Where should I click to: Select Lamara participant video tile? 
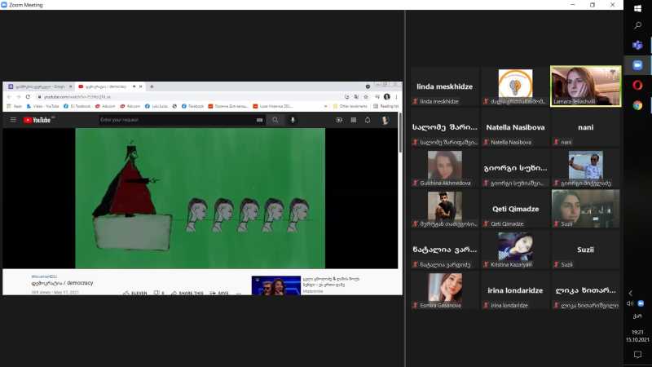[x=585, y=86]
